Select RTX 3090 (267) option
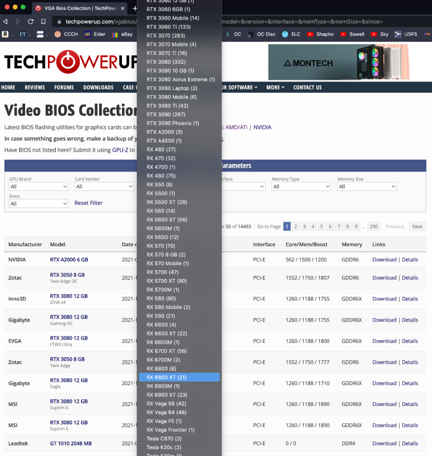432x456 pixels. pos(180,115)
